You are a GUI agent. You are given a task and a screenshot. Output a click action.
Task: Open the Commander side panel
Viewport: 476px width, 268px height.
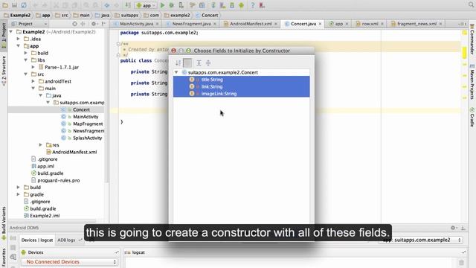pyautogui.click(x=472, y=39)
